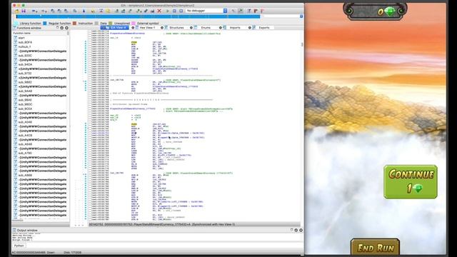Click the magnifier search icon in the toolbar
This screenshot has height=257, width=457.
108,11
